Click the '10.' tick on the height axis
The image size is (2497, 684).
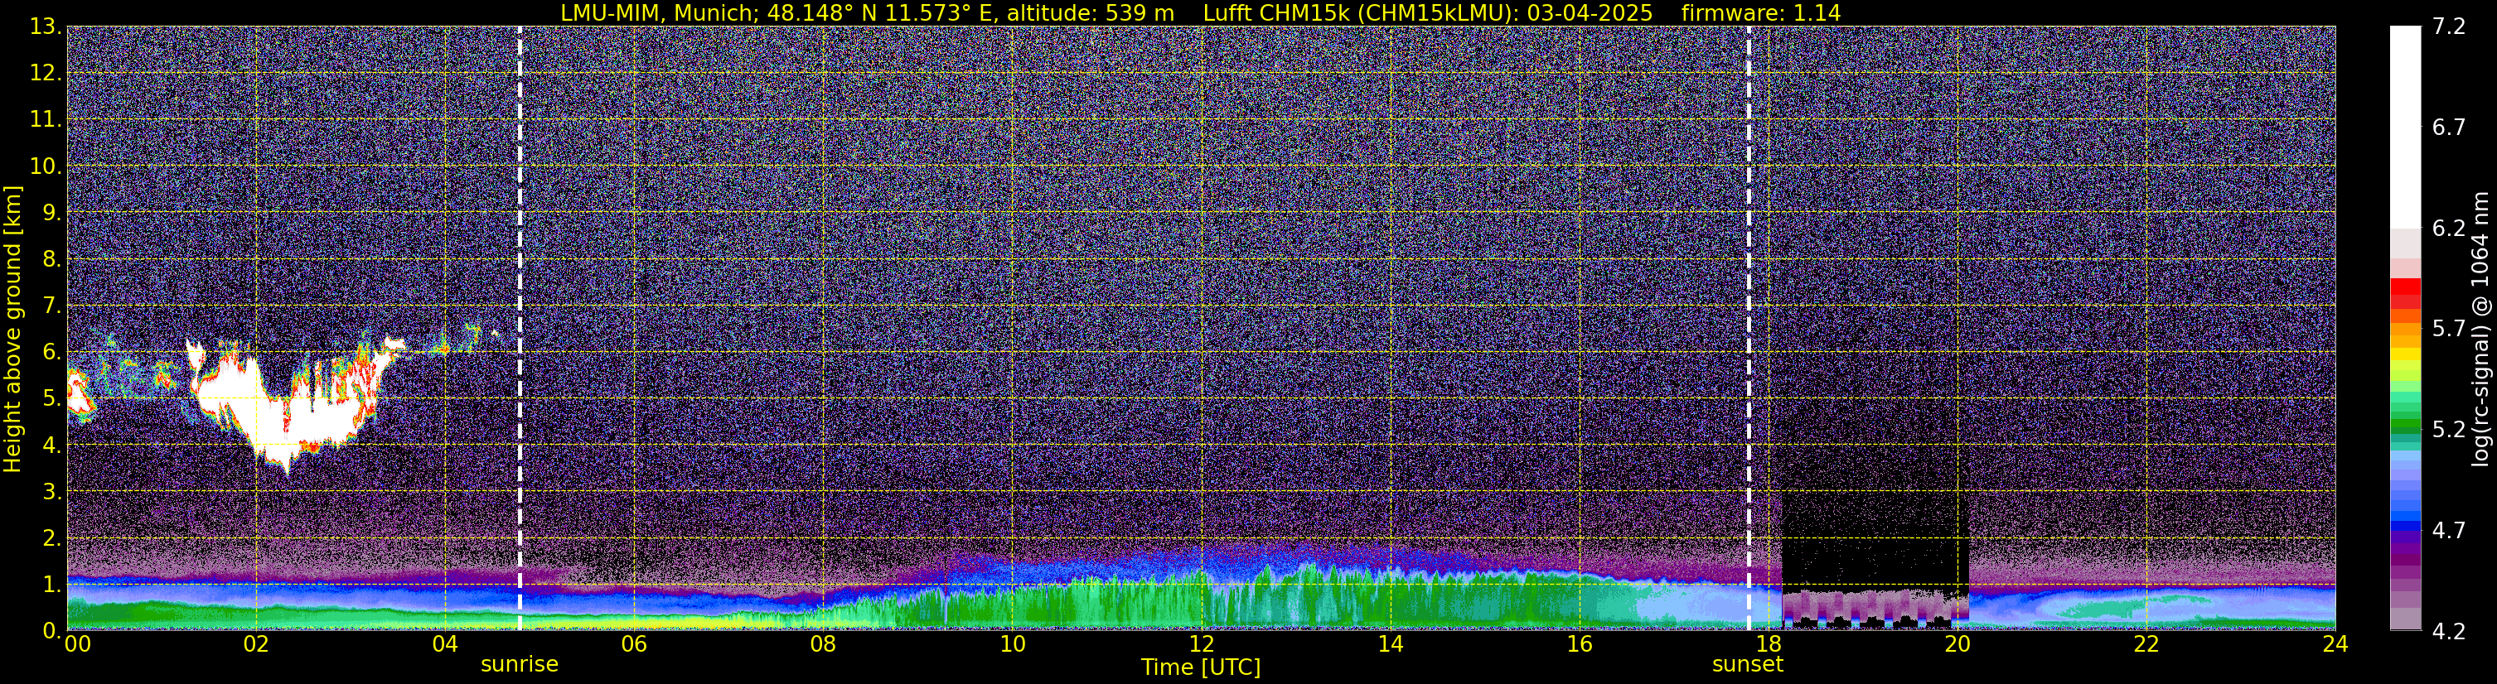point(46,166)
